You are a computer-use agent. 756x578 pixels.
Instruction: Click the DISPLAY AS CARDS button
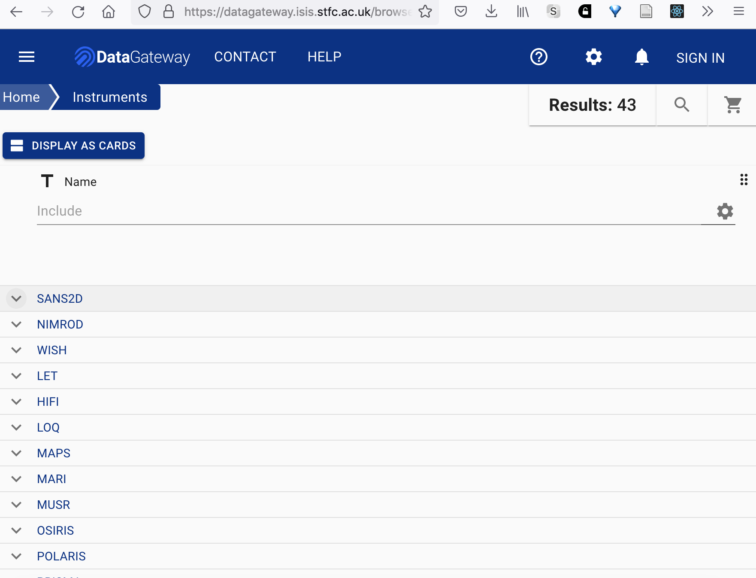(73, 146)
